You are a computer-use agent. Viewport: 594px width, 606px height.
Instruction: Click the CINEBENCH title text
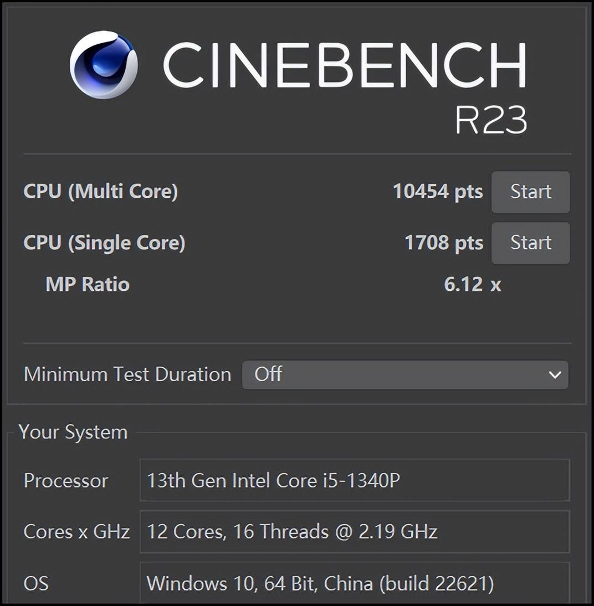345,64
